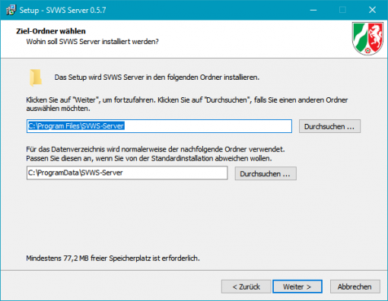Cancel setup via Abbrechen button
Image resolution: width=388 pixels, height=301 pixels.
click(x=355, y=287)
